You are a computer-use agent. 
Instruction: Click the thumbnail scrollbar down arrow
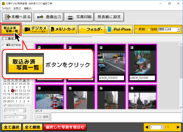[x=181, y=108]
